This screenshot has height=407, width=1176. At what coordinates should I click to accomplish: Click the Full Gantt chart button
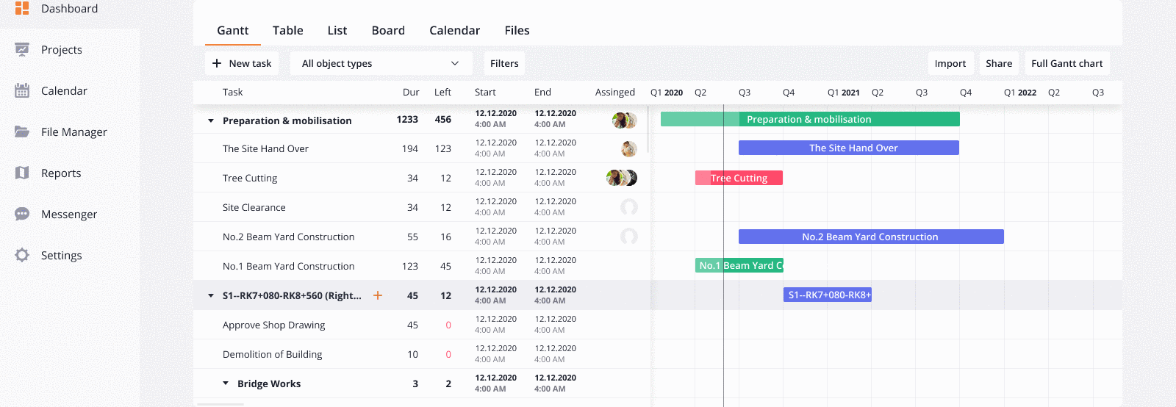[x=1066, y=63]
